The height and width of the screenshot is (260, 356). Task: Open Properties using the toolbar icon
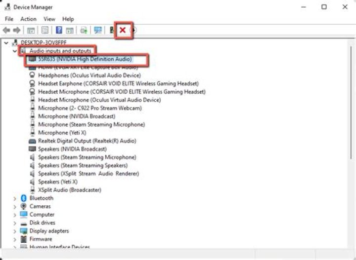point(45,30)
